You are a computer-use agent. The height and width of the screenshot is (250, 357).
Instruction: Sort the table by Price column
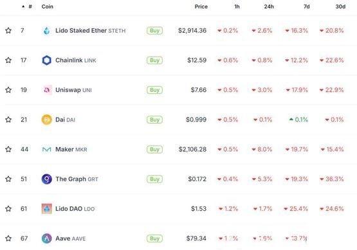(x=201, y=6)
